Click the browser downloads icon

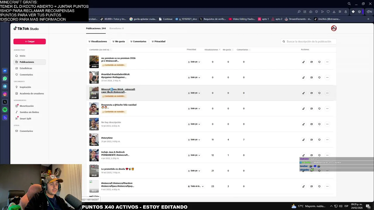(334, 12)
